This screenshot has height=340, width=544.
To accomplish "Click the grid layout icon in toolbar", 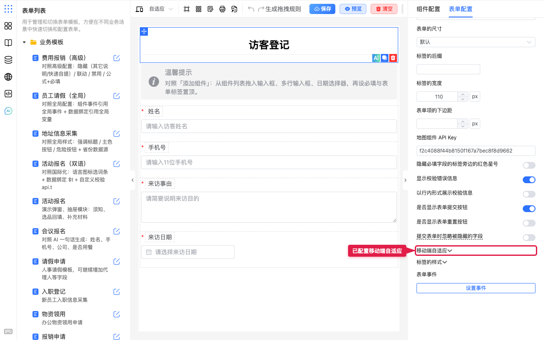I will pyautogui.click(x=198, y=9).
